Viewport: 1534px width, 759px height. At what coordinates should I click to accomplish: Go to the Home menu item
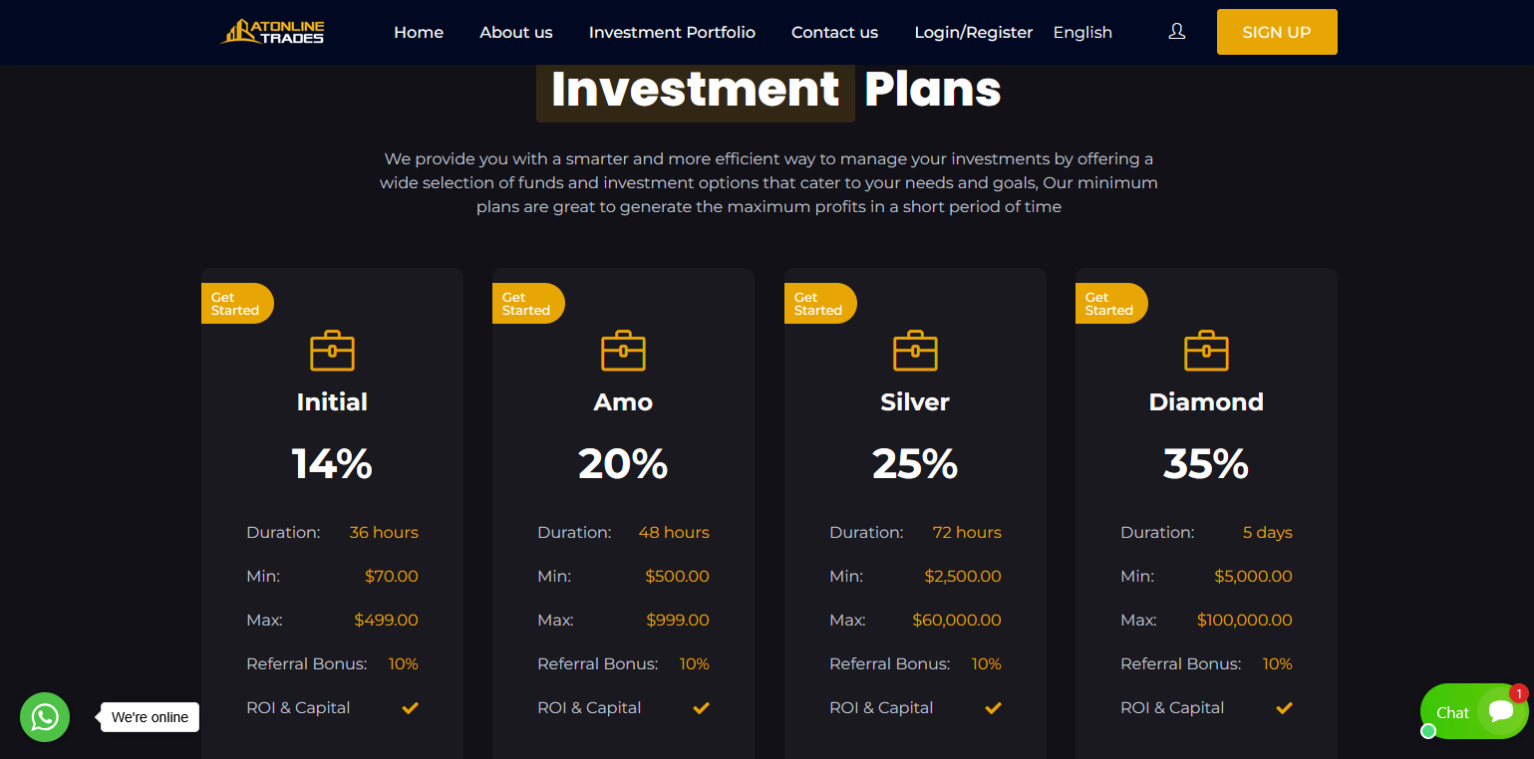click(419, 32)
